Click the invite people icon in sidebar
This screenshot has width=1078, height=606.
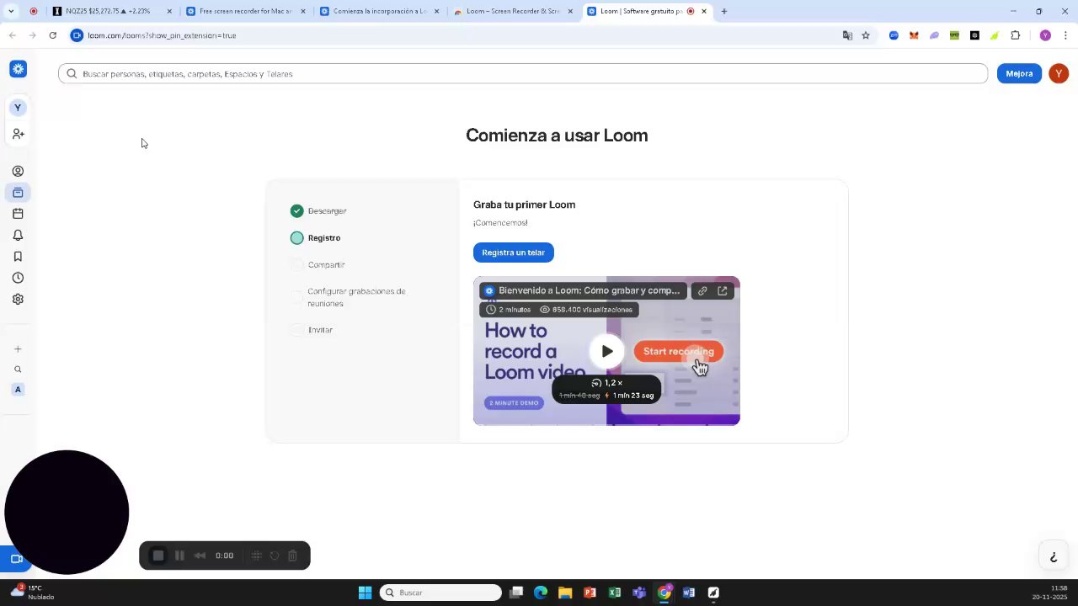tap(18, 134)
